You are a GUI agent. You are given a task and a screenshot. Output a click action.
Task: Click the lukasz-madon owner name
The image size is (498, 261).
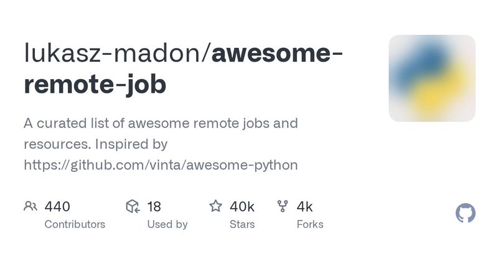tap(114, 54)
